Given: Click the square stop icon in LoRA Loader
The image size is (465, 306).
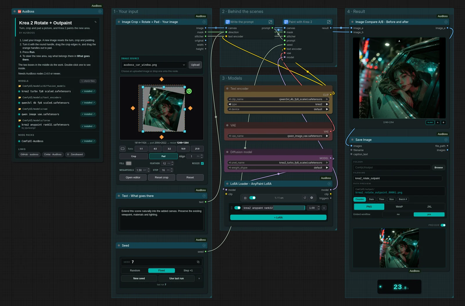Looking at the screenshot, I should [245, 198].
